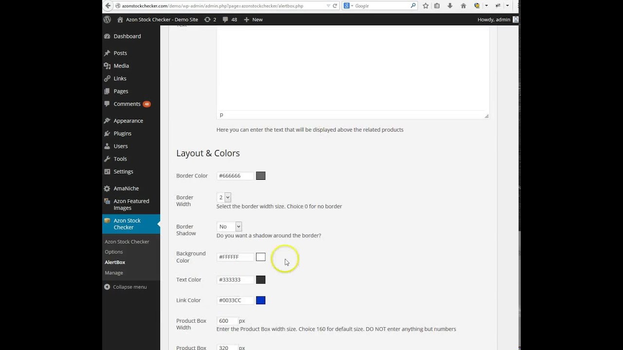
Task: Click the Collapse menu arrow icon
Action: pyautogui.click(x=107, y=287)
